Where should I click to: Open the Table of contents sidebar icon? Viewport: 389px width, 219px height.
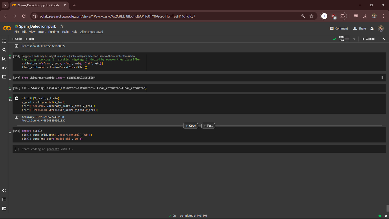tap(4, 41)
